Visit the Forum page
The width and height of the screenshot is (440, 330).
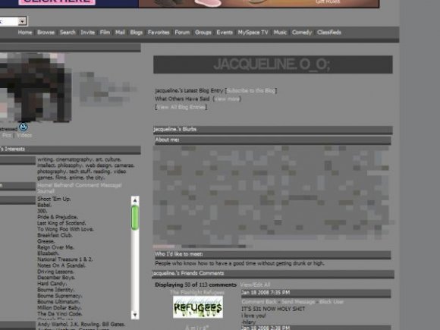pyautogui.click(x=182, y=33)
